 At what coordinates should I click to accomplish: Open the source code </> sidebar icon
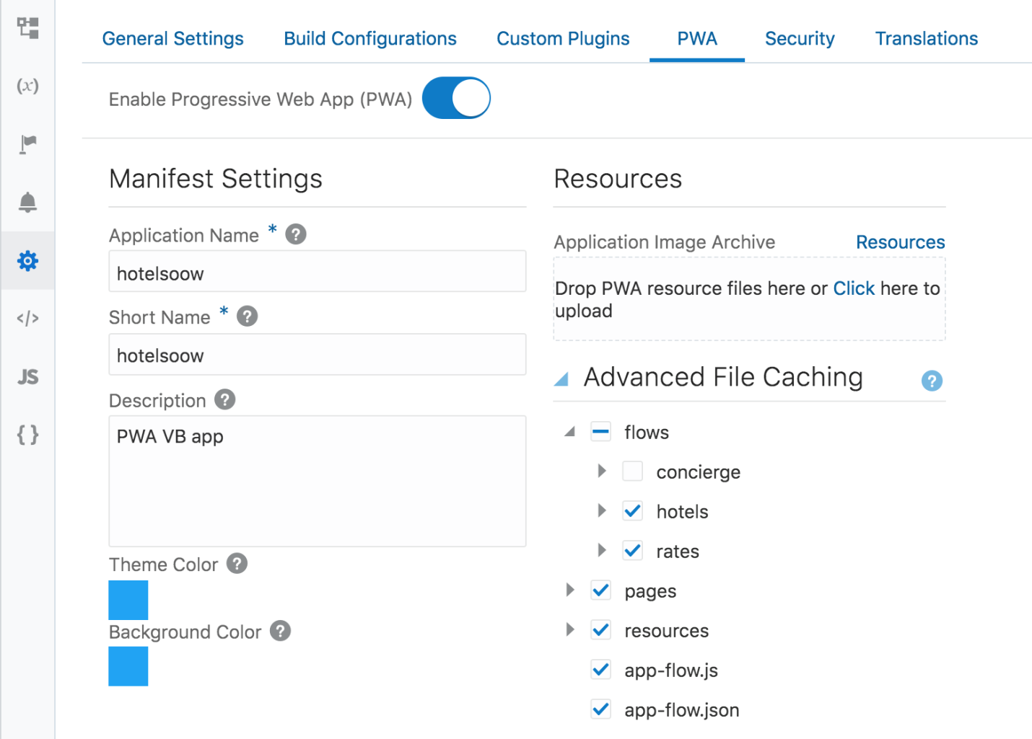click(27, 318)
